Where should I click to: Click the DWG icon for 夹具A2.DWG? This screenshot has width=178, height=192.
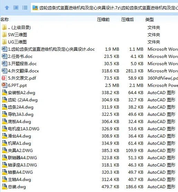point(4,150)
